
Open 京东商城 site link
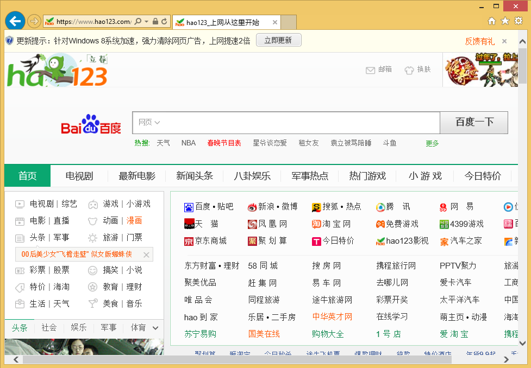205,241
